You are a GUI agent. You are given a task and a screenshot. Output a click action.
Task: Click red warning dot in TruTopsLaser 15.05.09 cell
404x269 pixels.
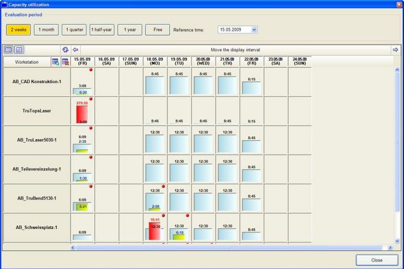tap(91, 99)
